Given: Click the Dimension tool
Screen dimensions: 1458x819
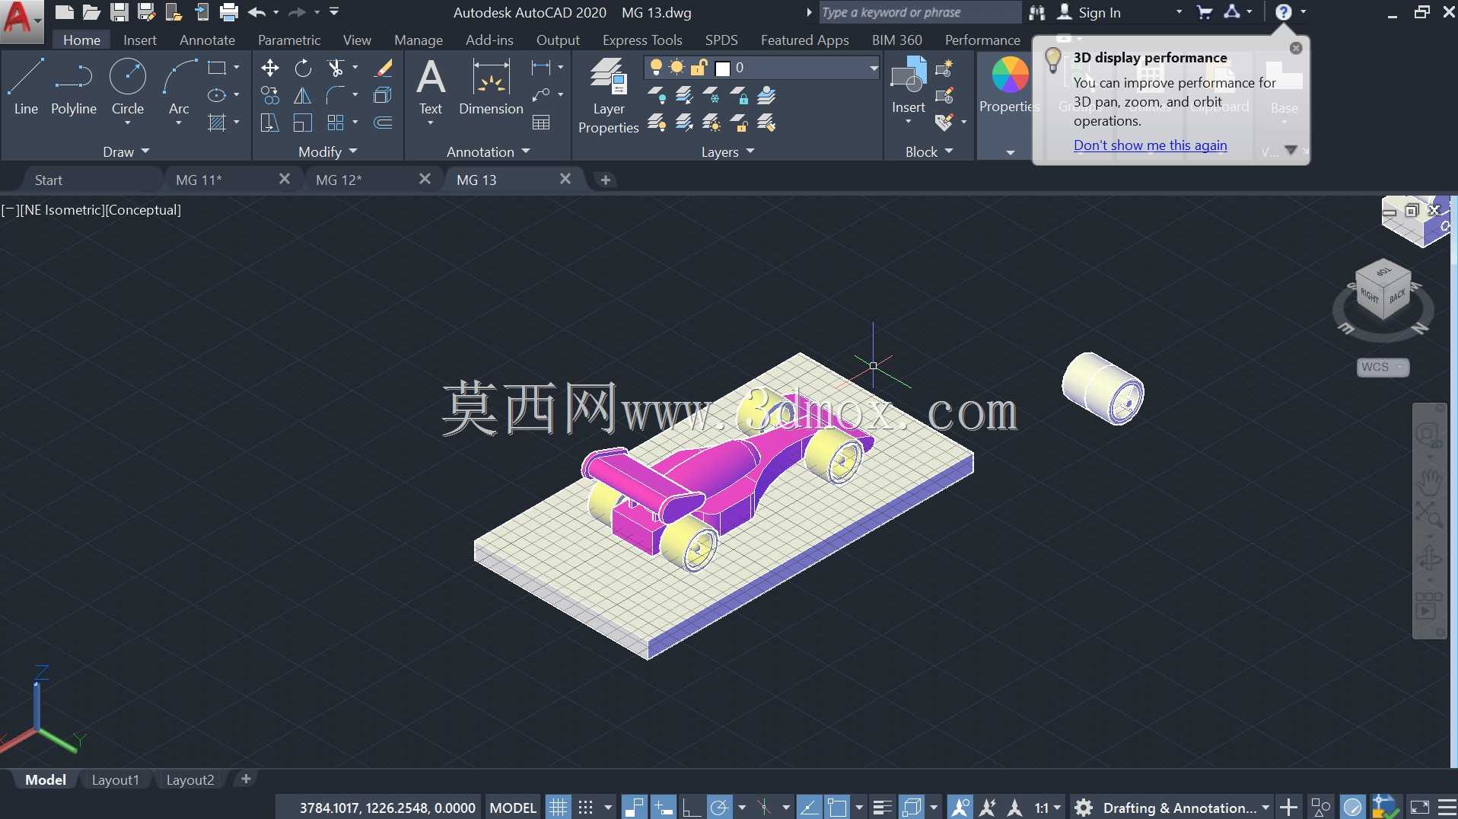Looking at the screenshot, I should click(491, 87).
